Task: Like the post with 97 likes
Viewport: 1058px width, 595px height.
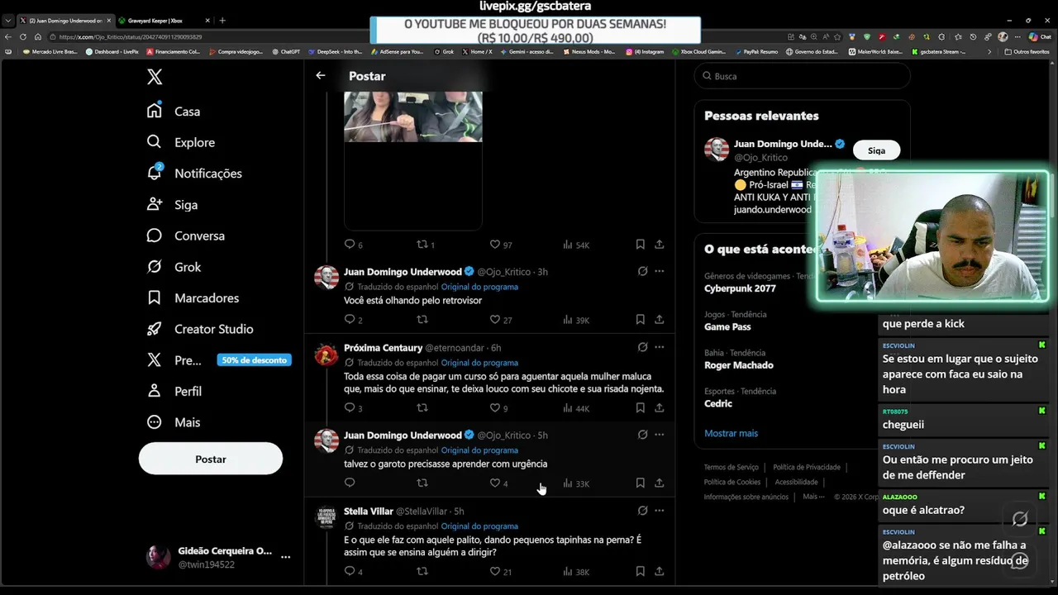Action: (501, 245)
